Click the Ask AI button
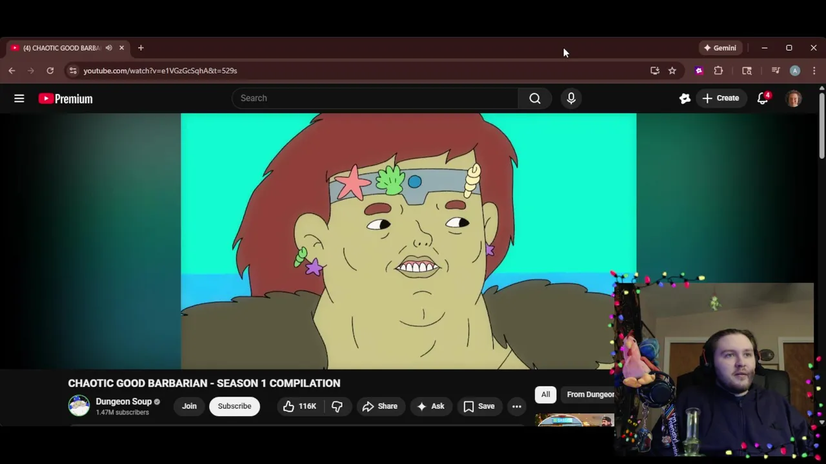826x464 pixels. [430, 406]
